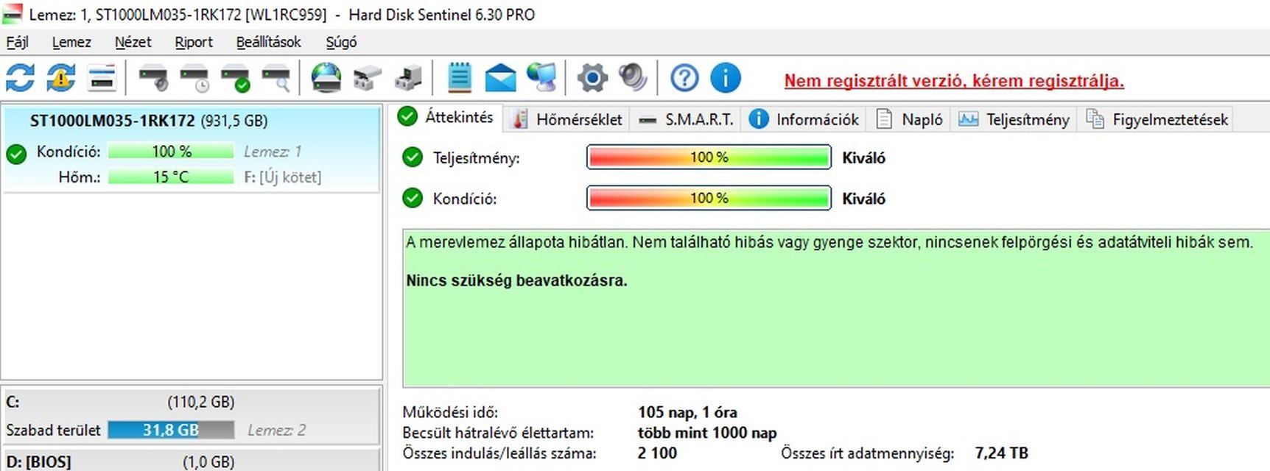Screen dimensions: 1270x471
Task: Switch to the Áttekintés tab
Action: [446, 117]
